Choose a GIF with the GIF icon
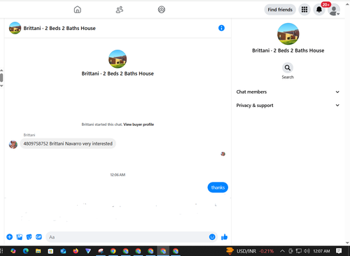 [38, 237]
